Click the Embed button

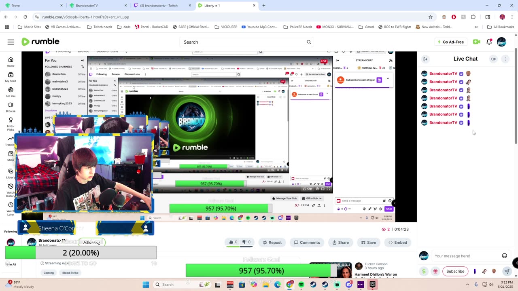click(x=398, y=242)
